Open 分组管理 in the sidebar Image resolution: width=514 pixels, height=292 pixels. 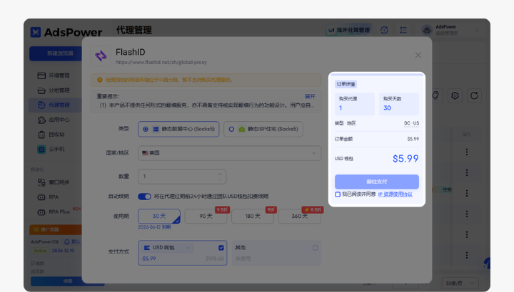coord(54,90)
